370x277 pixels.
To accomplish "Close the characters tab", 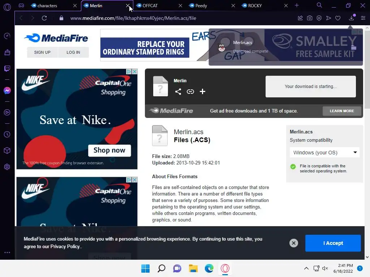I will pos(75,6).
